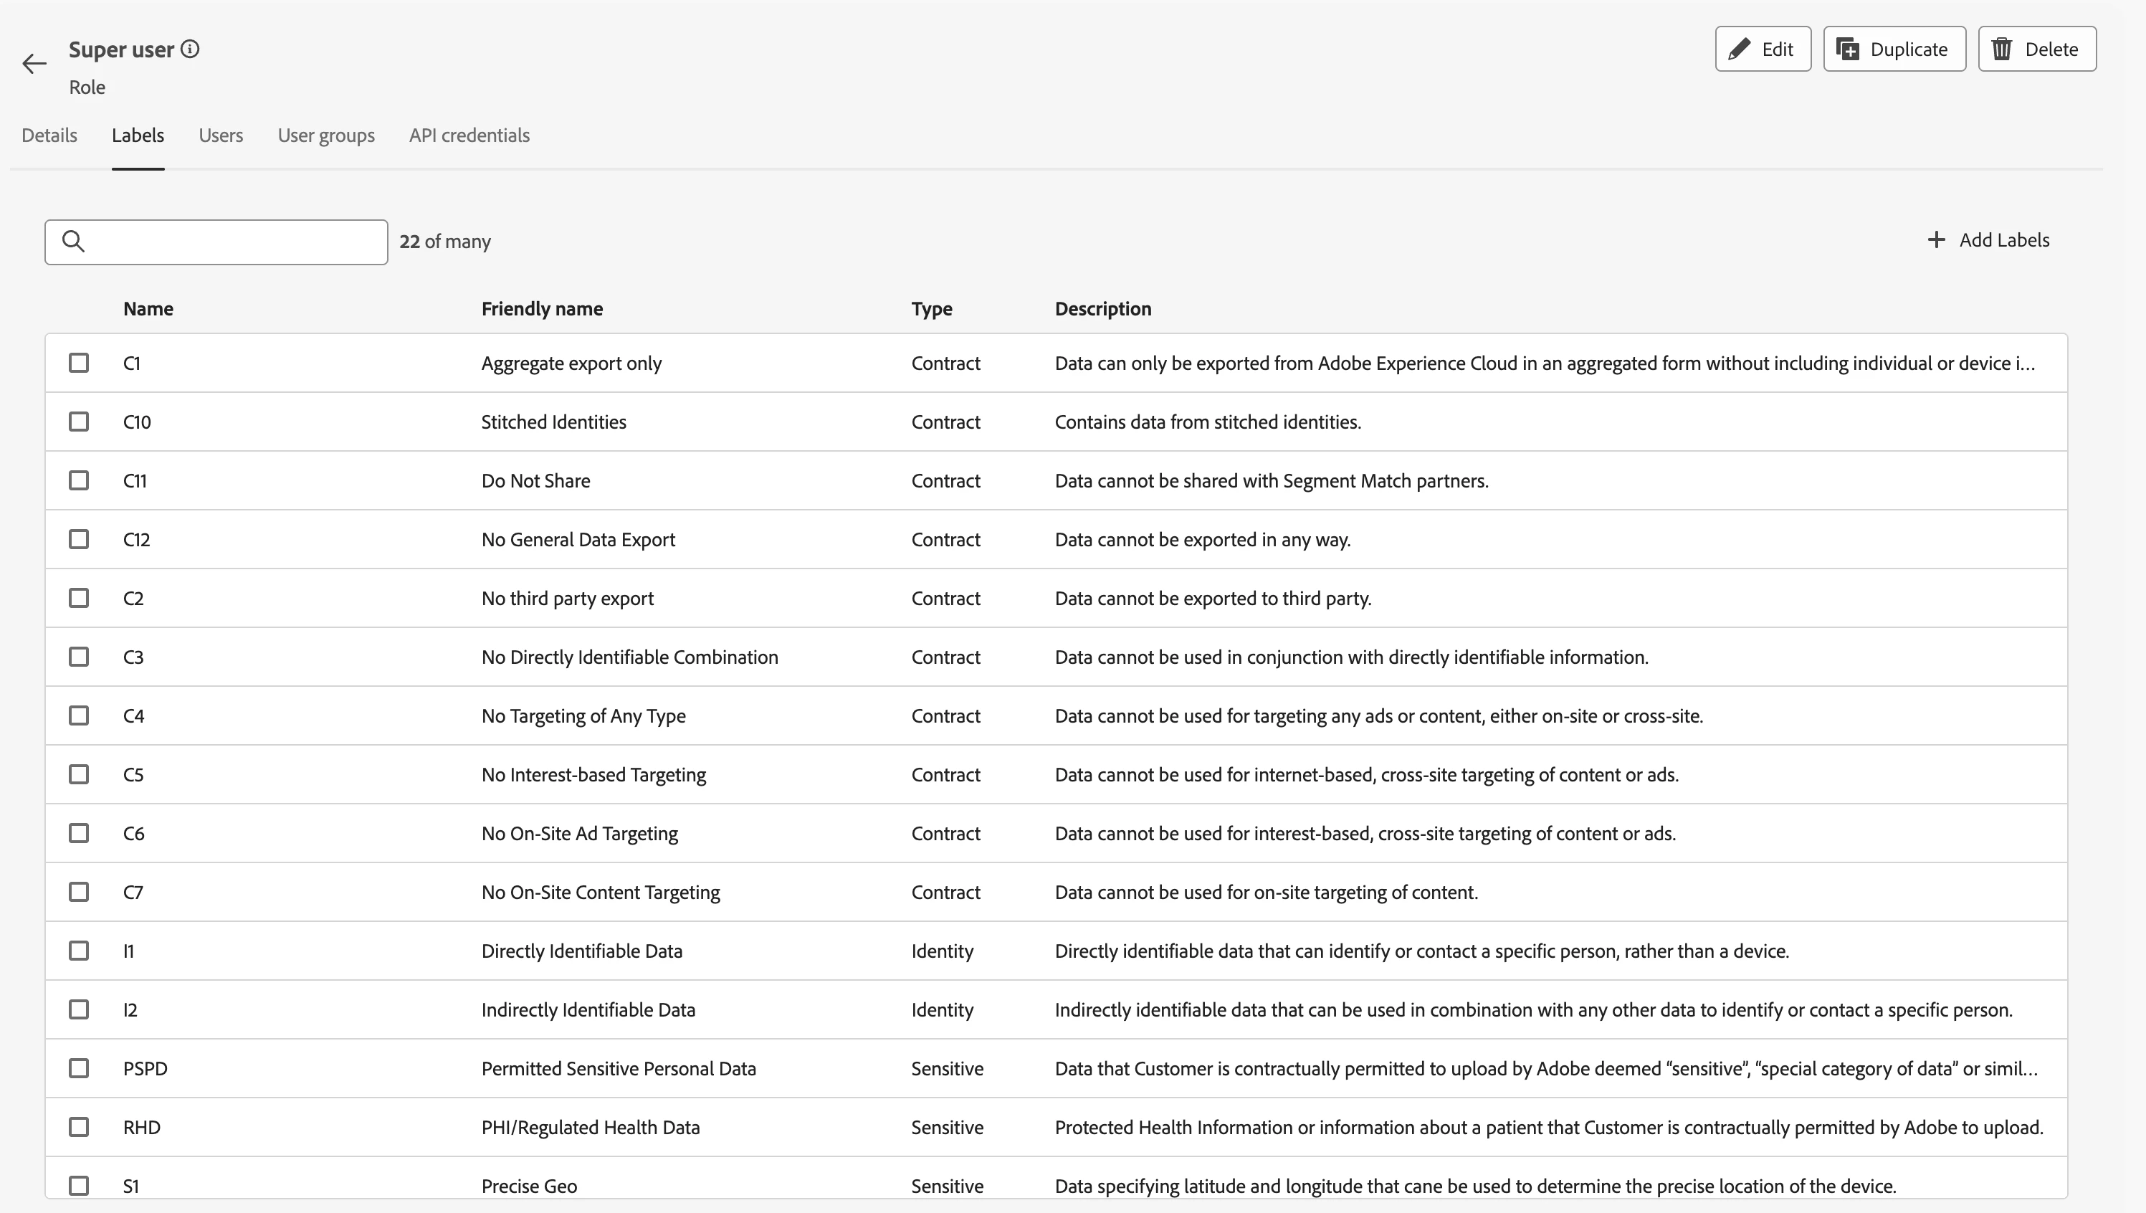This screenshot has width=2146, height=1213.
Task: Click the labels search input field
Action: point(233,242)
